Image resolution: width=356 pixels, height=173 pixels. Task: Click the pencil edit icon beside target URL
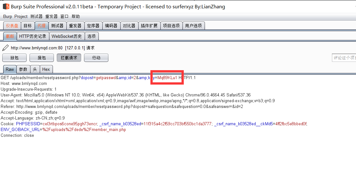[x=5, y=48]
